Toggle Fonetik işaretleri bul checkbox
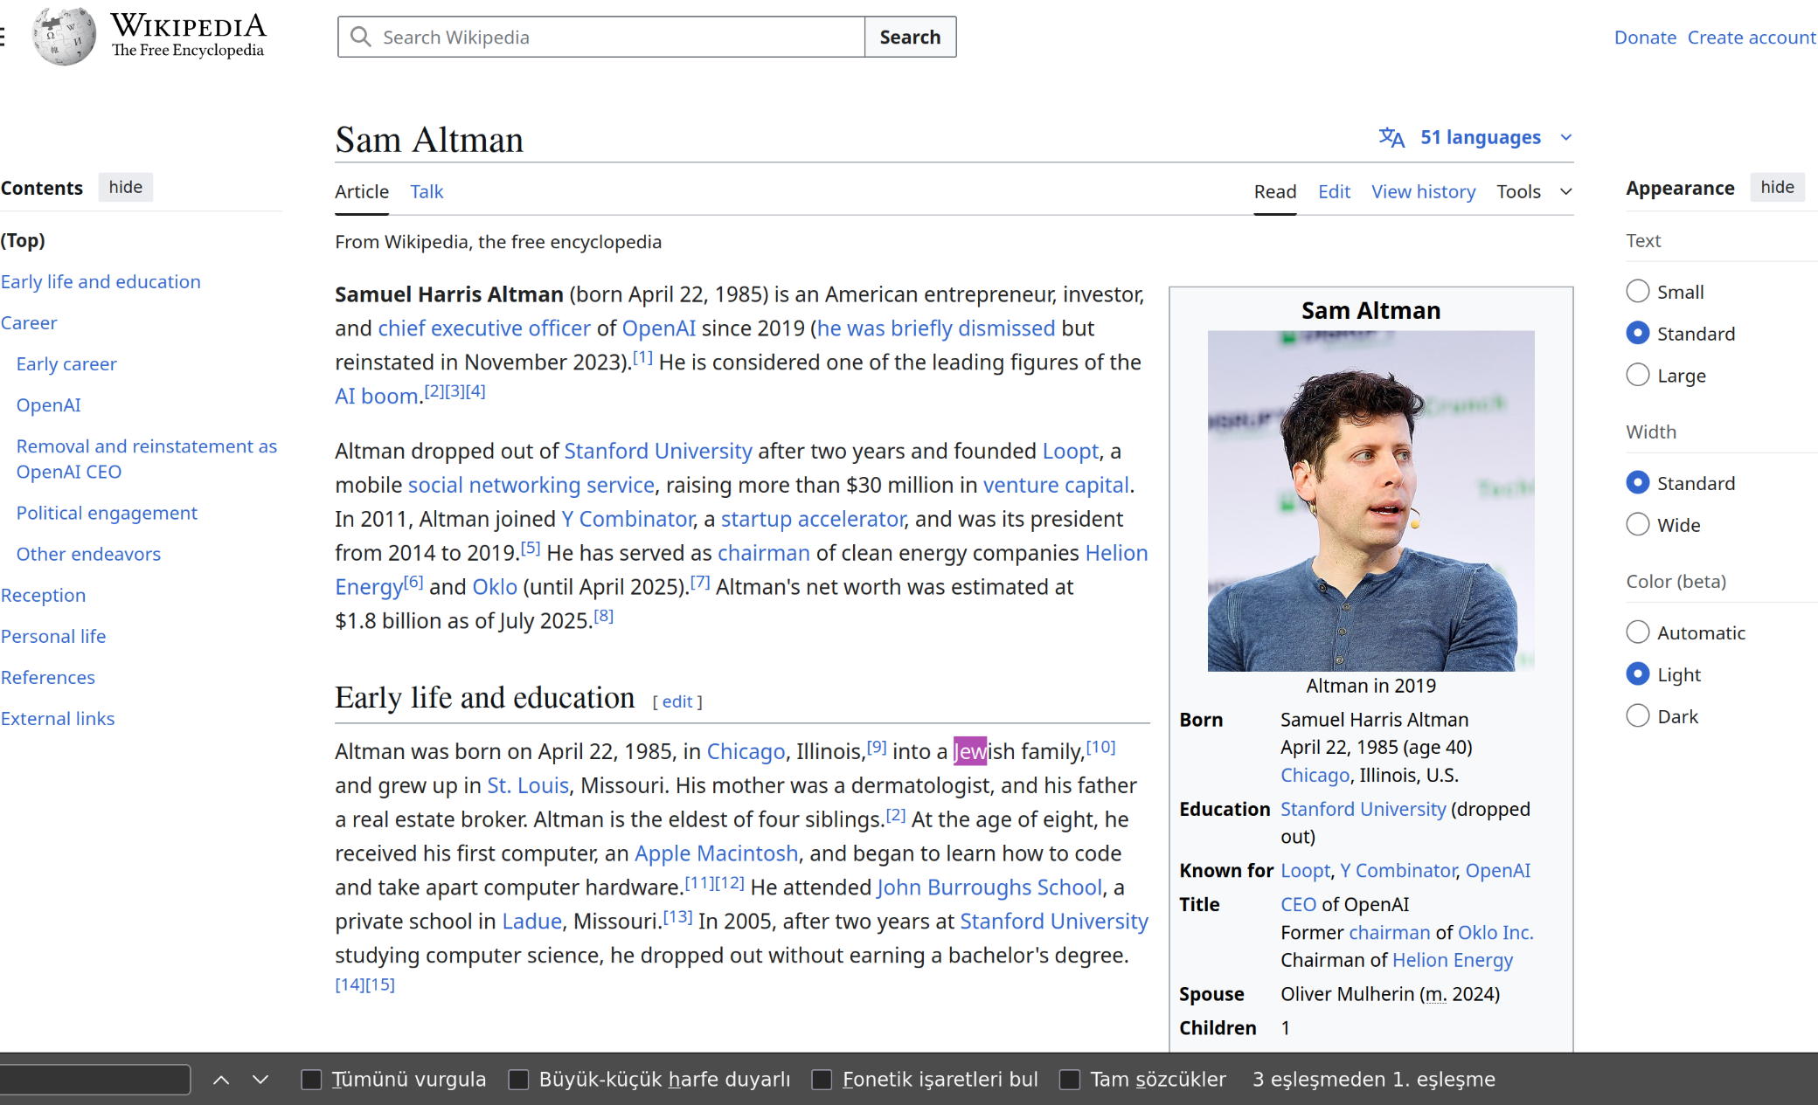Viewport: 1818px width, 1105px height. click(822, 1080)
